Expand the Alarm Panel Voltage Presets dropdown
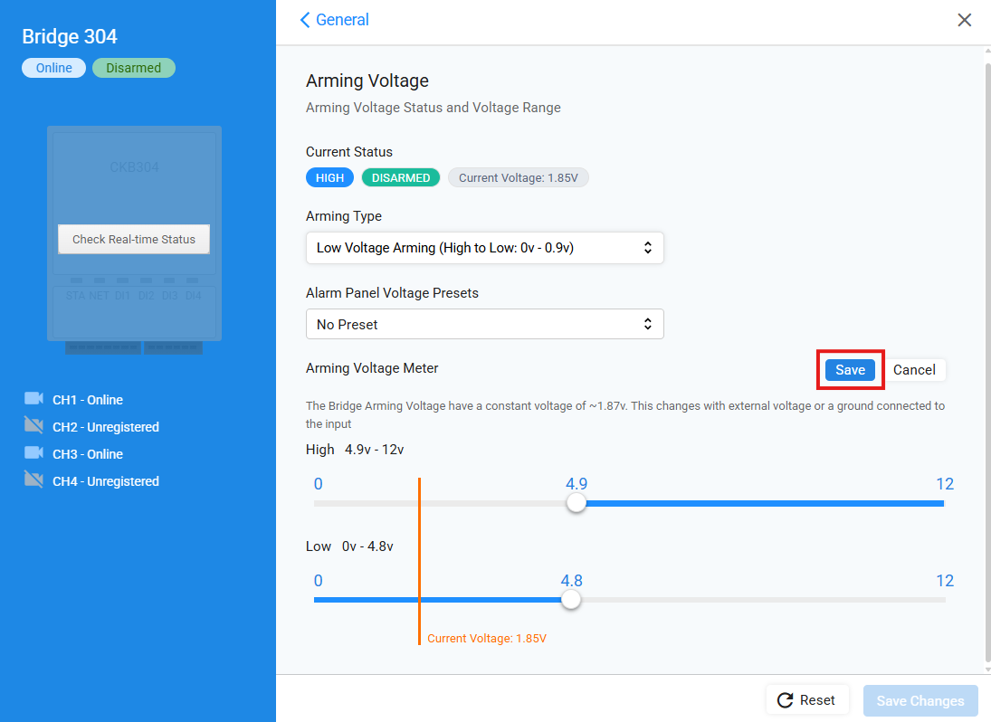Screen dimensions: 991x722 [x=484, y=325]
